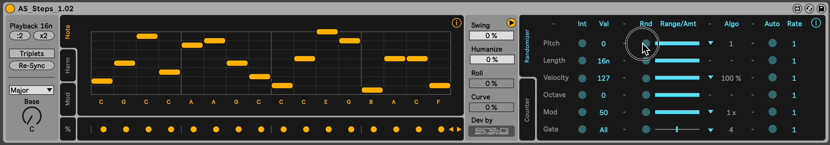Save the device preset with the disk icon
Screen dimensions: 830x145
click(x=821, y=8)
